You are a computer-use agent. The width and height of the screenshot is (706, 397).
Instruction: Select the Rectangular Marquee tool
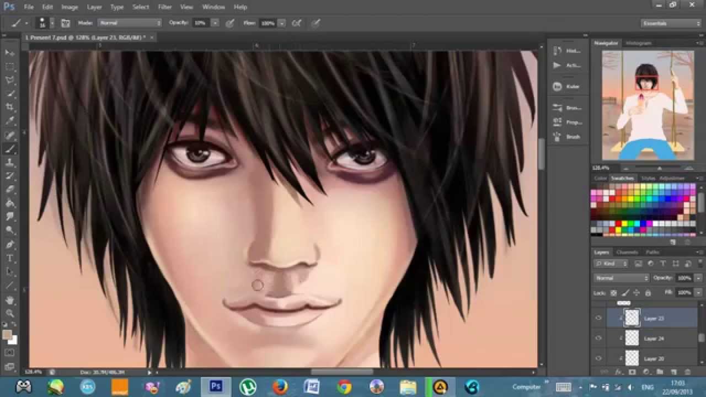10,67
